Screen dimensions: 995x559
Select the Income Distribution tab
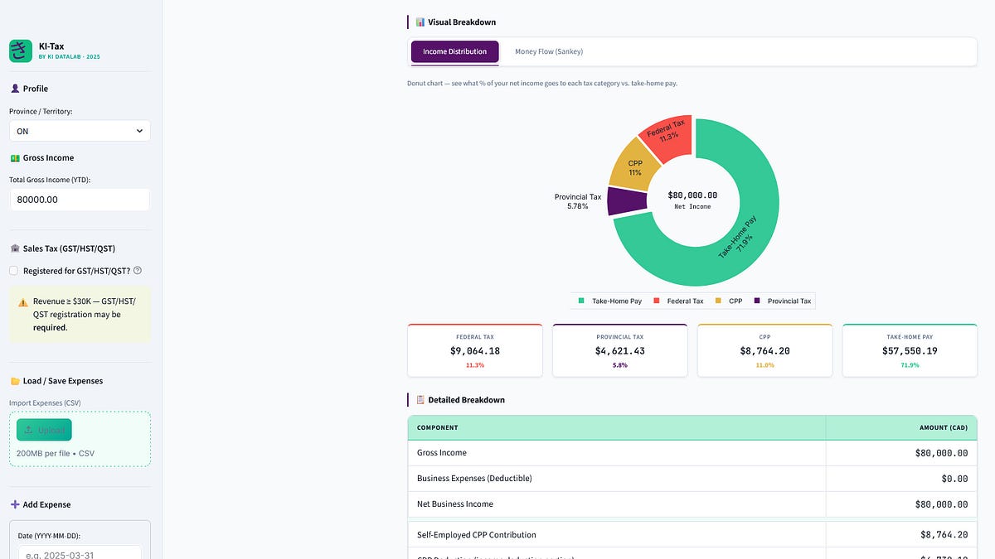coord(454,51)
